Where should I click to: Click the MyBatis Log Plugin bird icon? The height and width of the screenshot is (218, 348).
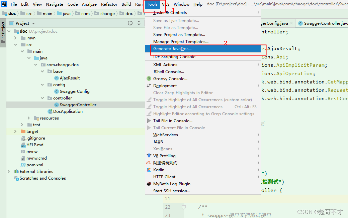tap(149, 184)
